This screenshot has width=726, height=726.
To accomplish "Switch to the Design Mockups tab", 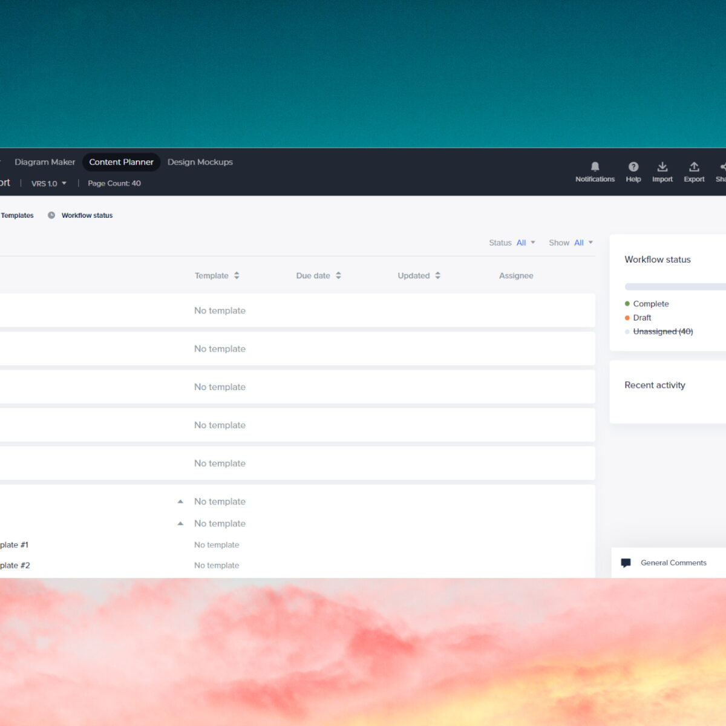I will pyautogui.click(x=200, y=162).
